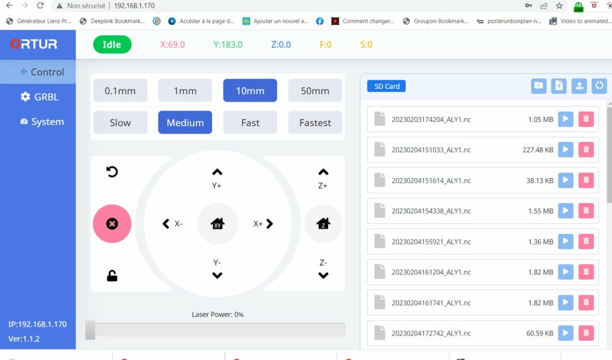Run file 20230203174204_ALY1.nc
The width and height of the screenshot is (612, 360).
(565, 119)
